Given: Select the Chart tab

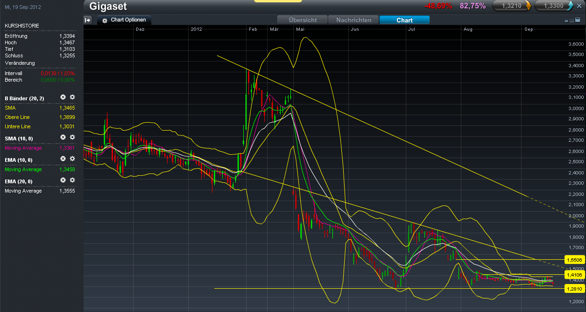Looking at the screenshot, I should pos(404,20).
